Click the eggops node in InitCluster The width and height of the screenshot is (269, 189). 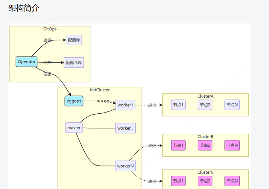click(x=74, y=101)
